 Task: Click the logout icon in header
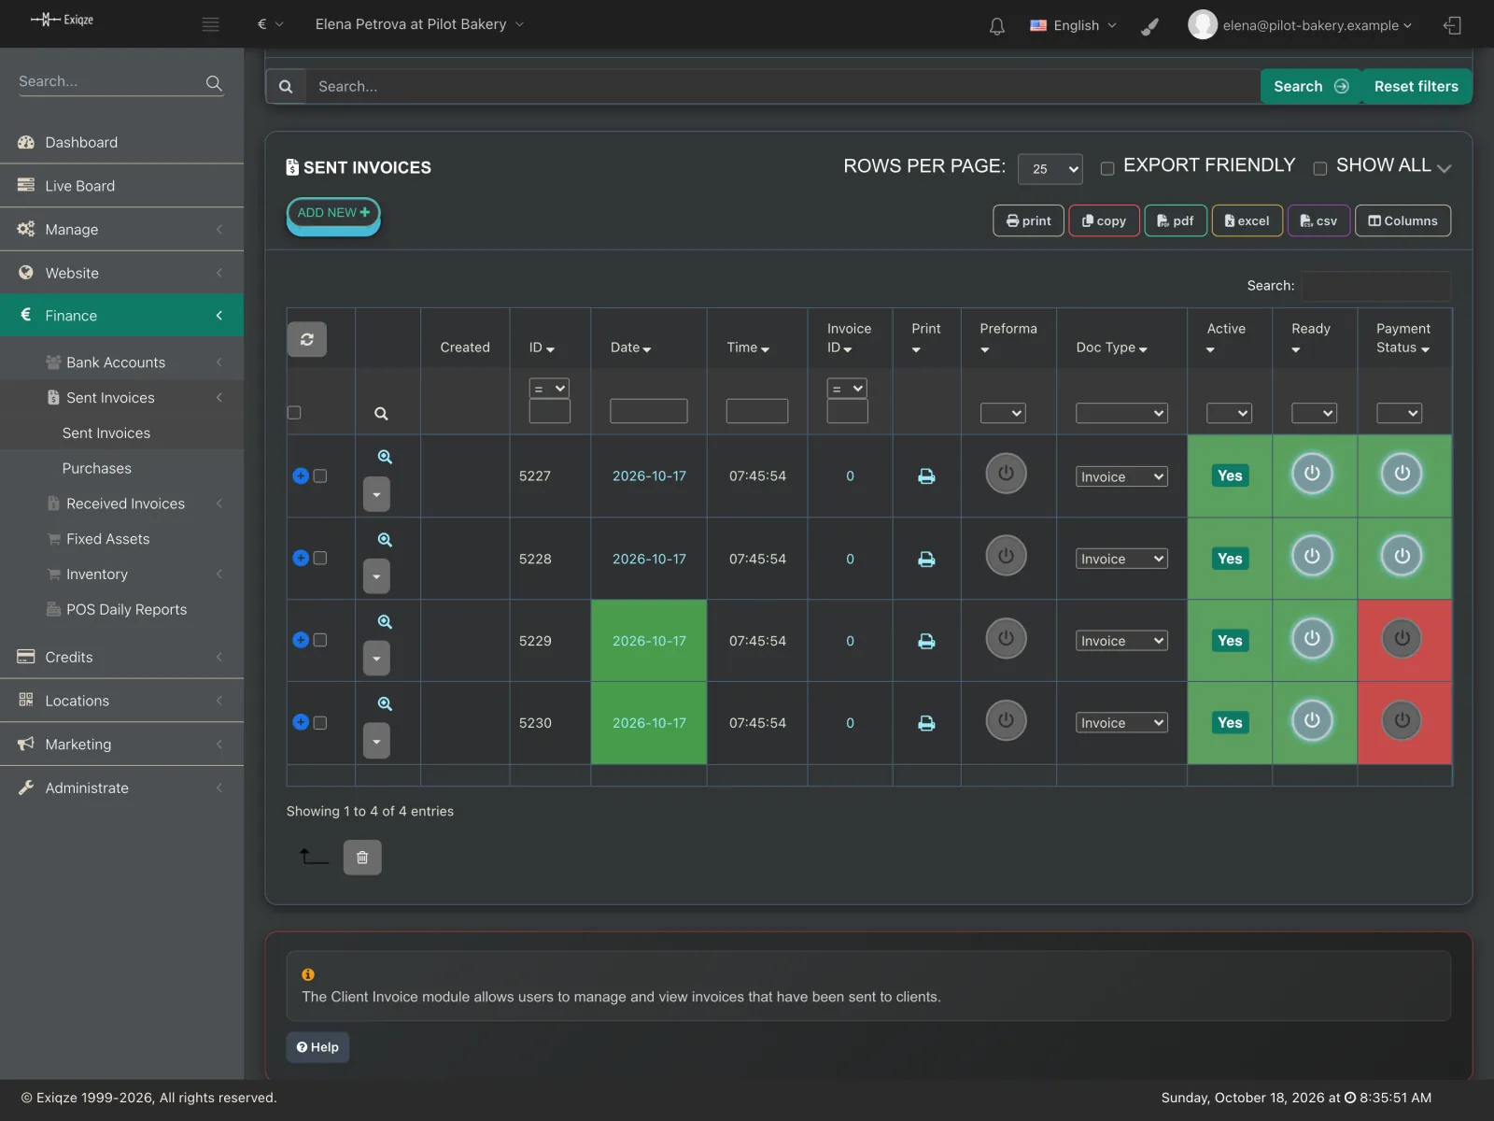point(1452,25)
